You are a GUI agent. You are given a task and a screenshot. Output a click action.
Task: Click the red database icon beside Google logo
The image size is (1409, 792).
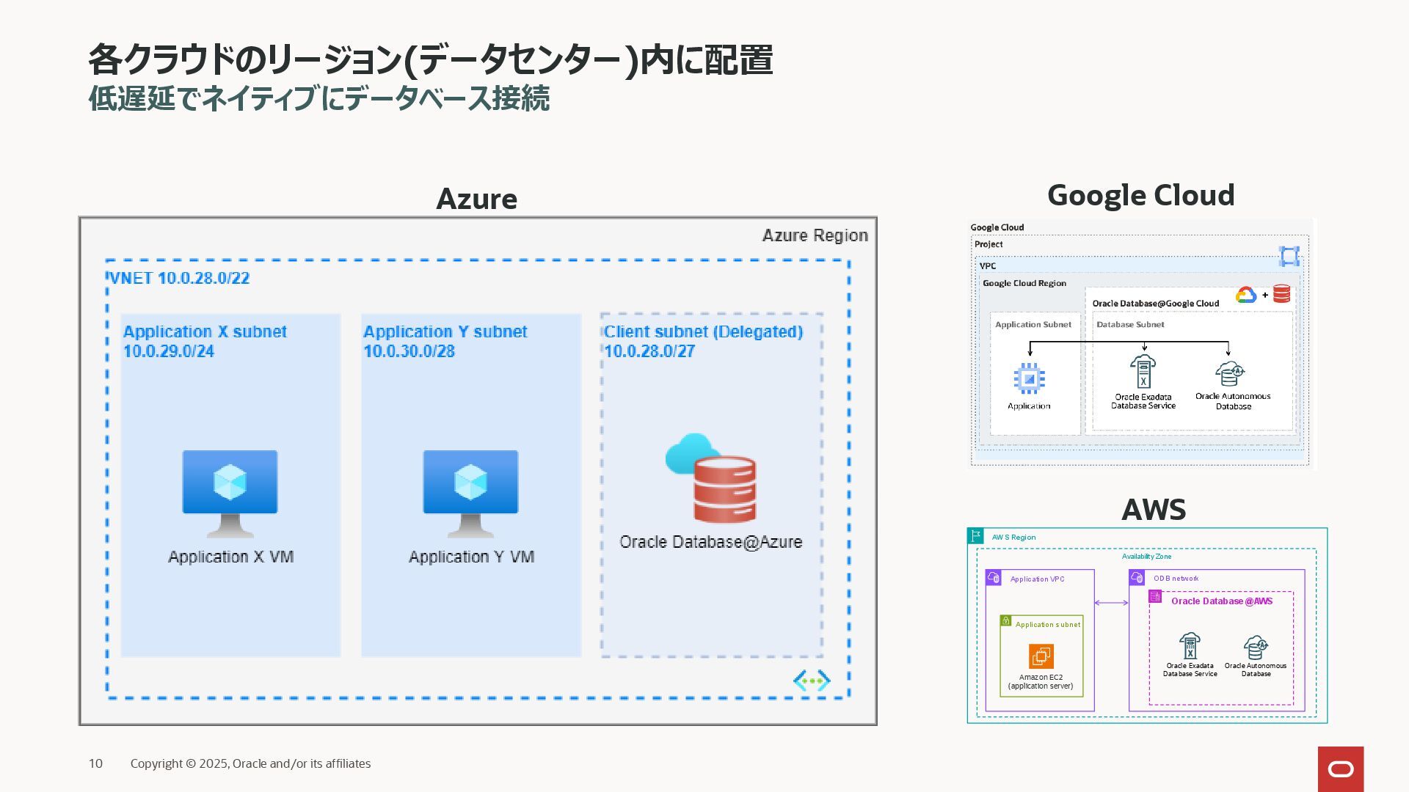[1282, 294]
